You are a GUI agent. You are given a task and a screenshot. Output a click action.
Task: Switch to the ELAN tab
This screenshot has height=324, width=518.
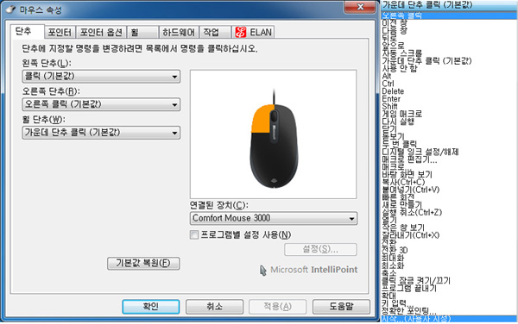[x=253, y=32]
